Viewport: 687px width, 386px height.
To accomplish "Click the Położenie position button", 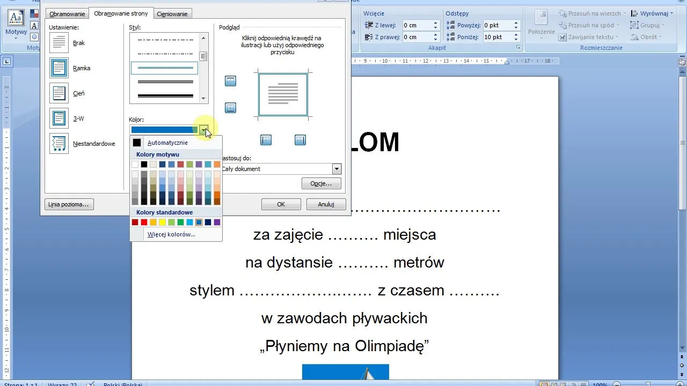I will 541,25.
